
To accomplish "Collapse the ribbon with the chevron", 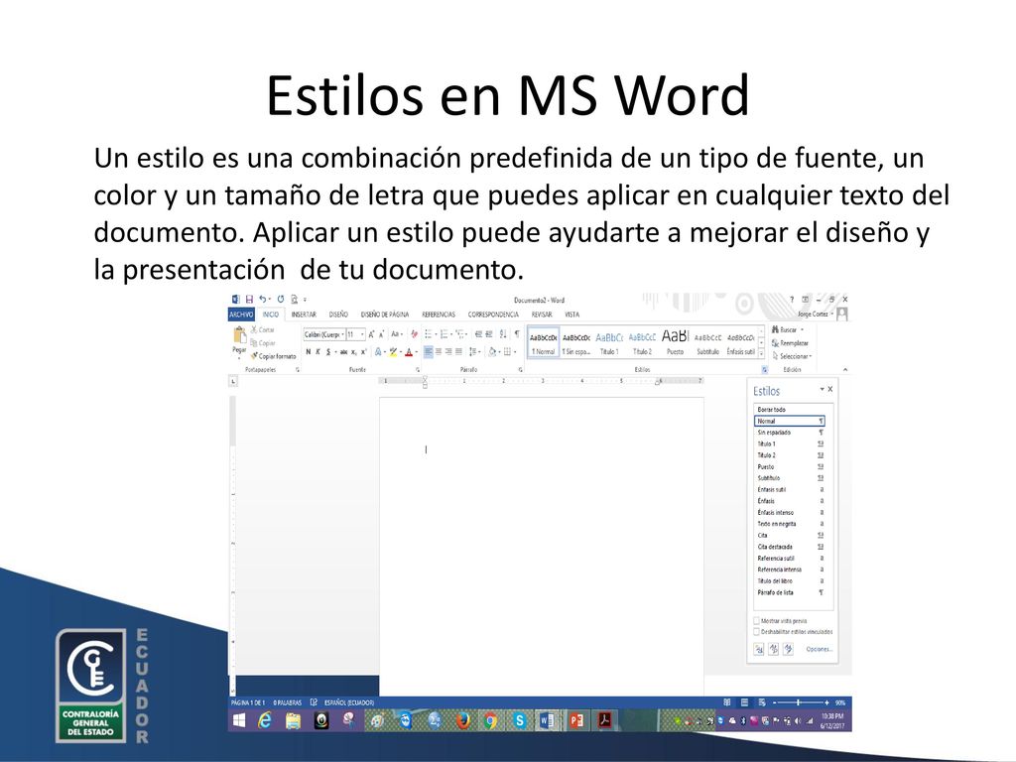I will pos(845,369).
